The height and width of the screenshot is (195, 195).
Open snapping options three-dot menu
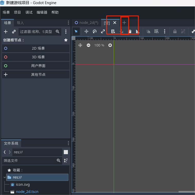click(x=165, y=31)
